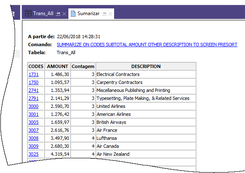Click the Trans_All table icon

coord(28,13)
